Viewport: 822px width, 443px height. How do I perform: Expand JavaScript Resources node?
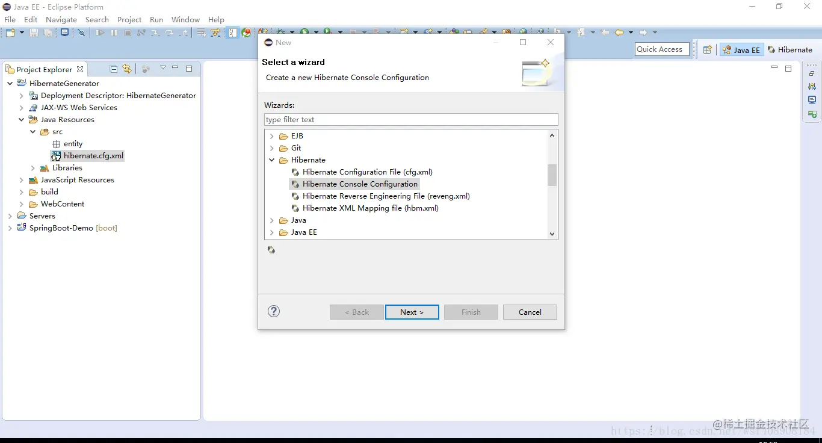coord(22,180)
